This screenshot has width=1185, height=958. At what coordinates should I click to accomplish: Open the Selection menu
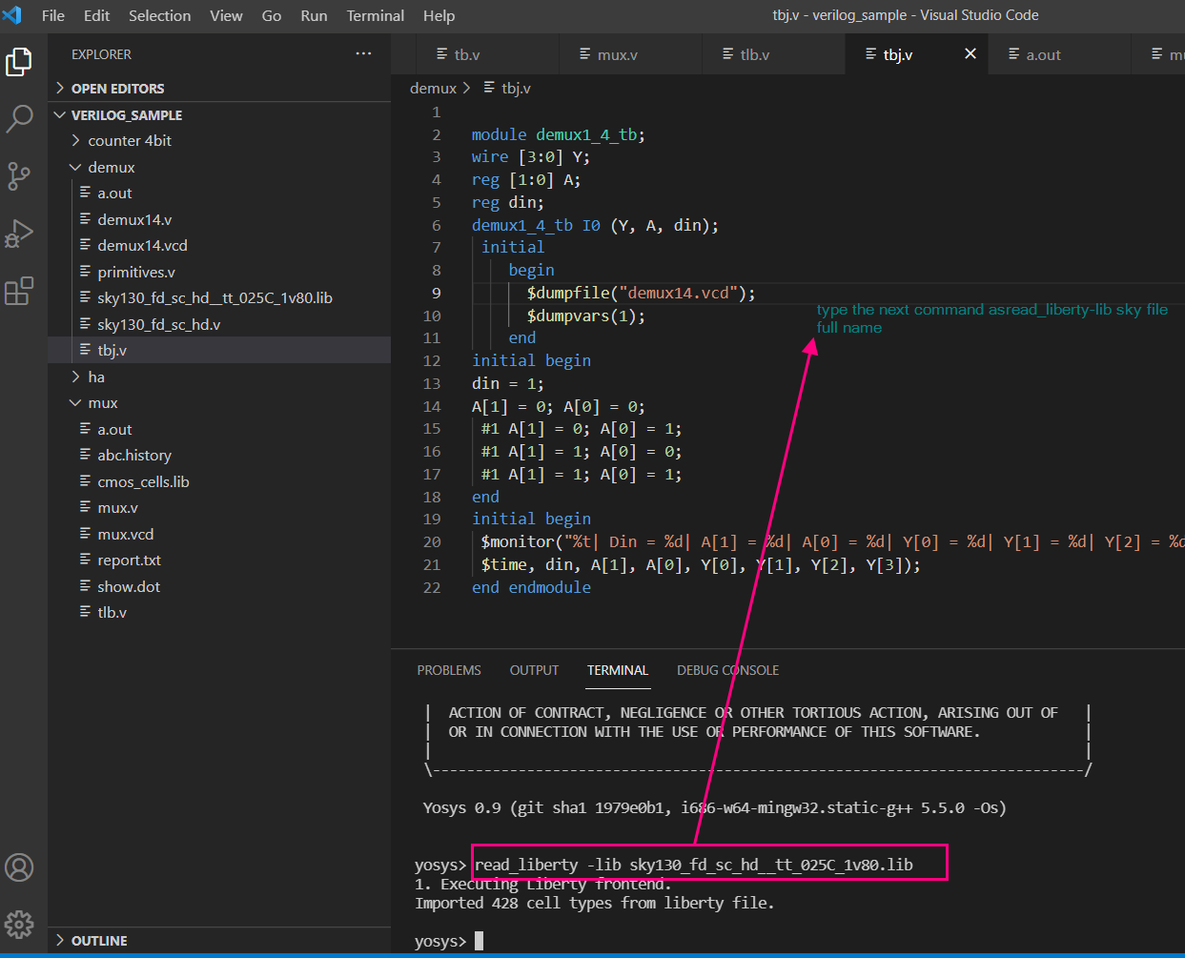[x=159, y=15]
